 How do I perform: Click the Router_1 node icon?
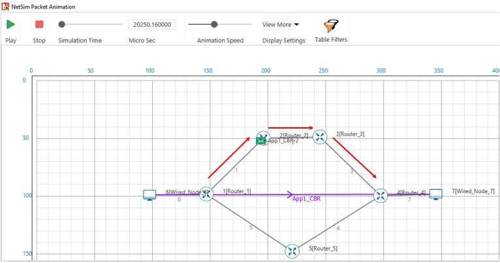click(206, 194)
